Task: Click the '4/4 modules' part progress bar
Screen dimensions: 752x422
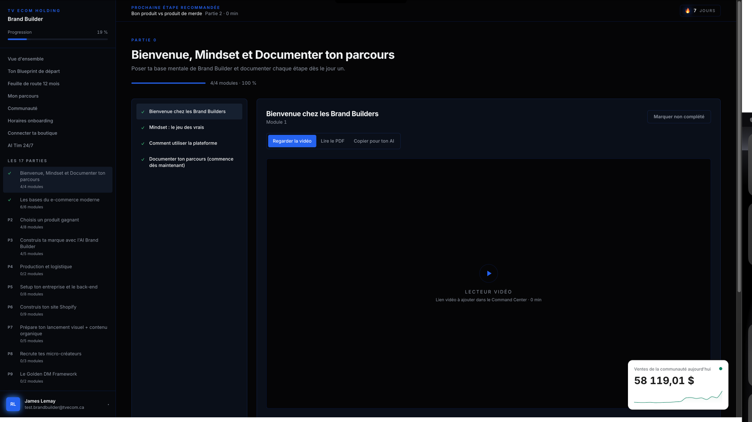Action: point(168,83)
